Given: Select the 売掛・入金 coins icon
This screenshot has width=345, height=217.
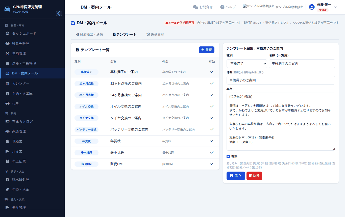Looking at the screenshot, I should 7,189.
